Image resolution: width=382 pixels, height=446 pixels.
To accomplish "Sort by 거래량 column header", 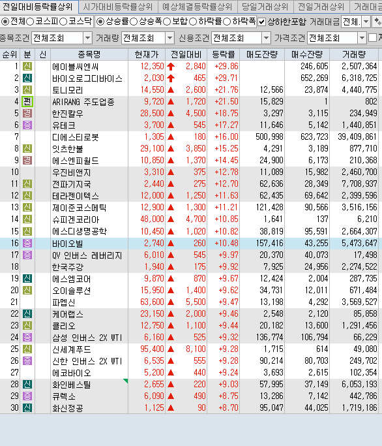I will [354, 54].
